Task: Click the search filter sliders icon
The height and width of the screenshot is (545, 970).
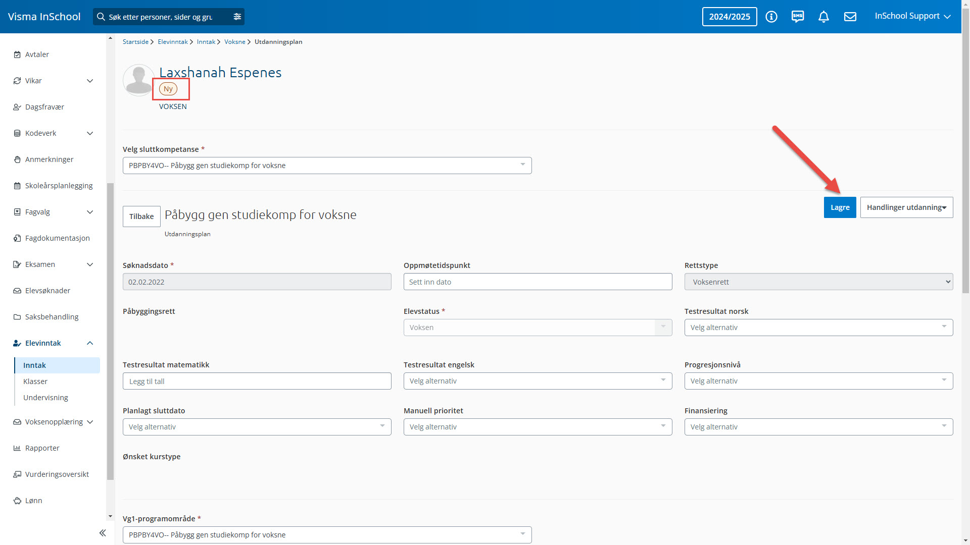Action: (237, 17)
